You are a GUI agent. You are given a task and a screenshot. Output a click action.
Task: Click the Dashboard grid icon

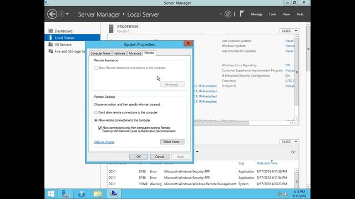[x=50, y=31]
